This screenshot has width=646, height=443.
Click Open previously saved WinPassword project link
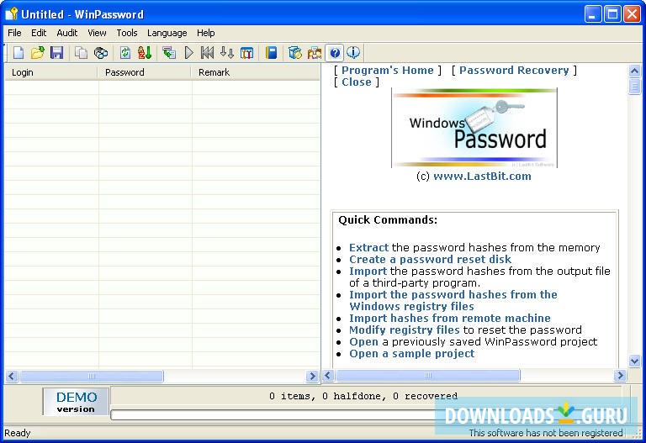pos(363,342)
